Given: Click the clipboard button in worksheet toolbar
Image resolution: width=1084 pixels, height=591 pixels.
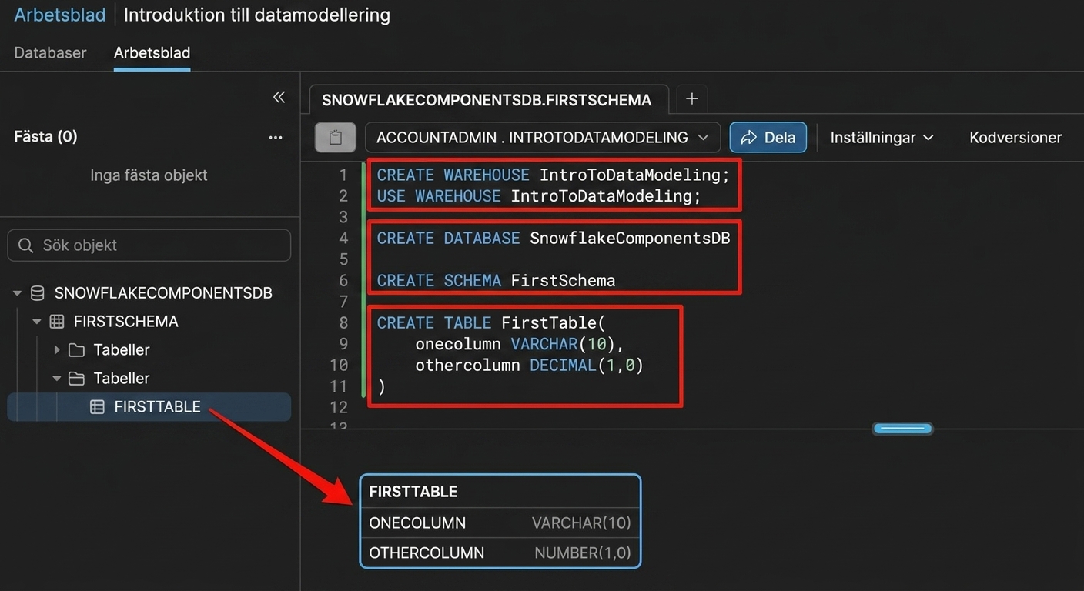Looking at the screenshot, I should pos(336,138).
